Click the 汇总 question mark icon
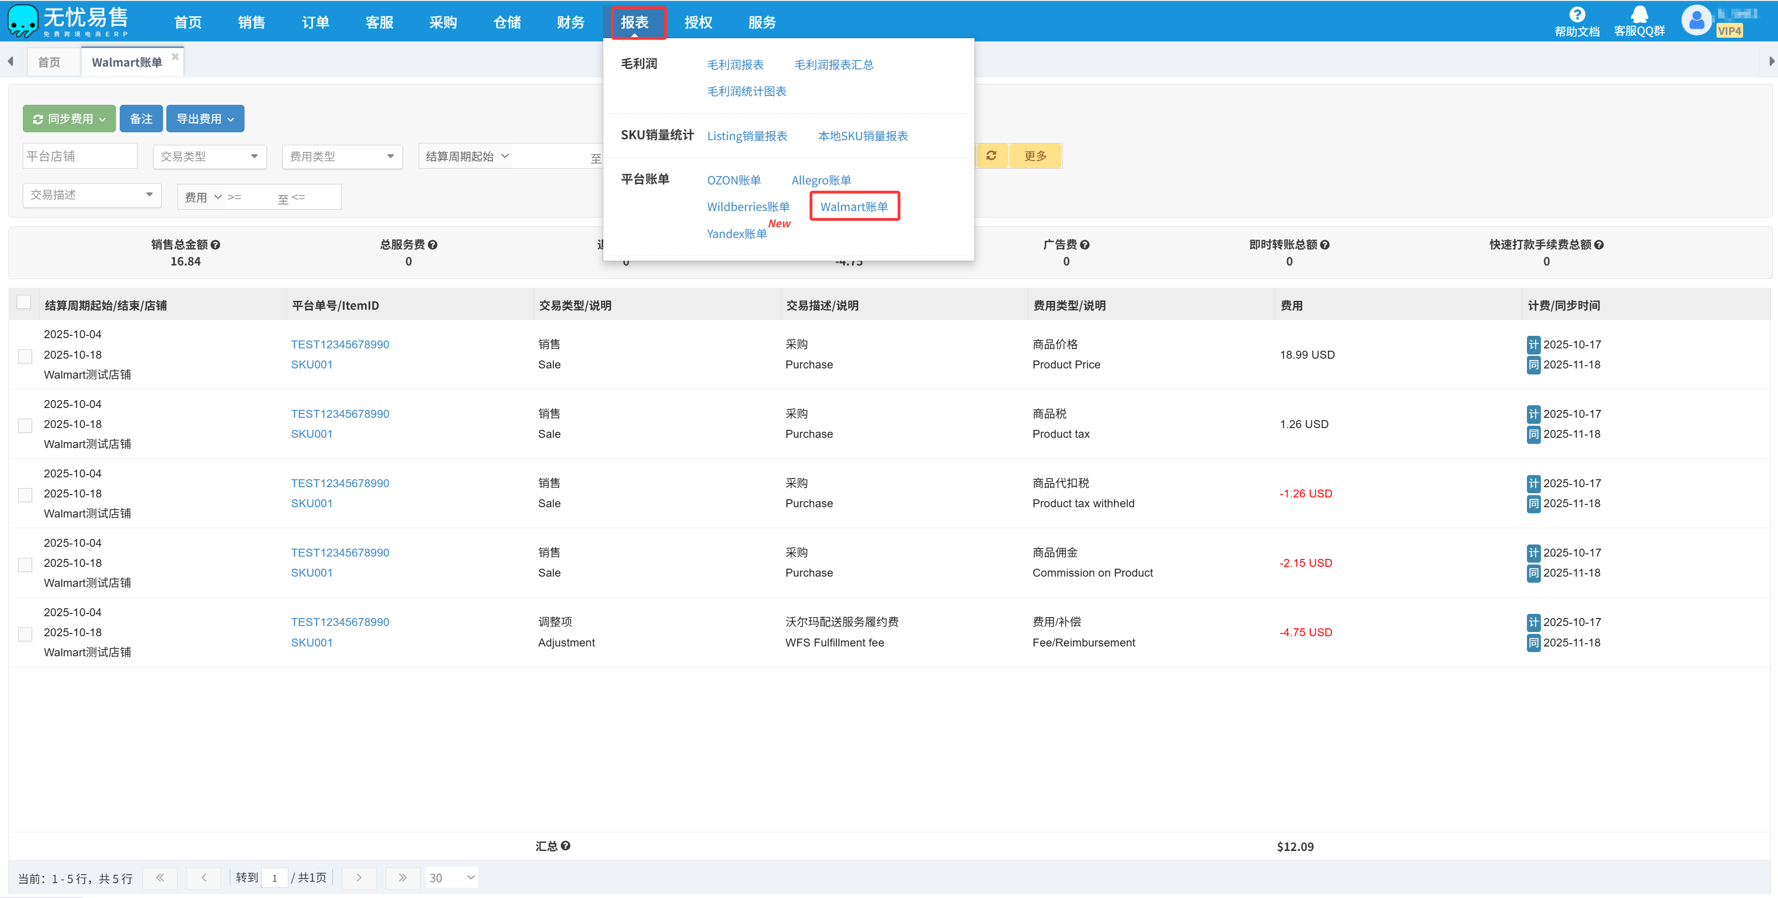Viewport: 1778px width, 898px height. click(565, 845)
